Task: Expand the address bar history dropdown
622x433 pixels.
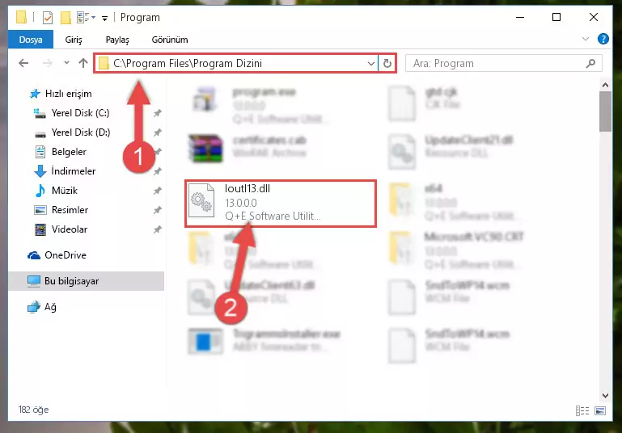Action: [x=371, y=63]
